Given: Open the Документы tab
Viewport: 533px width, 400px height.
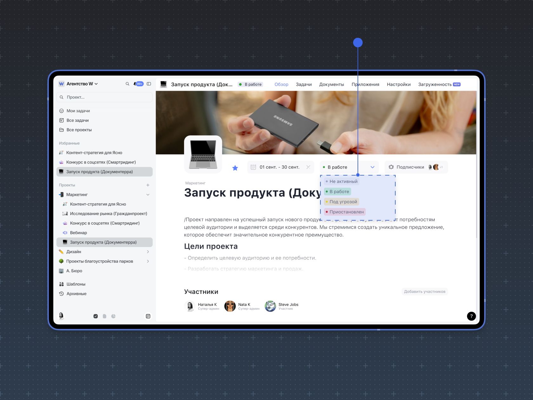Looking at the screenshot, I should pyautogui.click(x=332, y=84).
